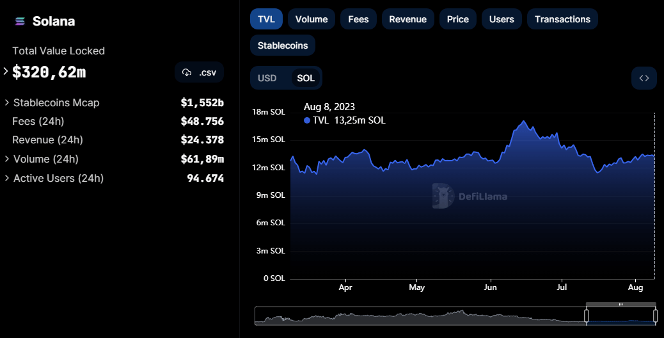Expand the Active Users (24h) row
This screenshot has width=664, height=338.
(x=7, y=179)
